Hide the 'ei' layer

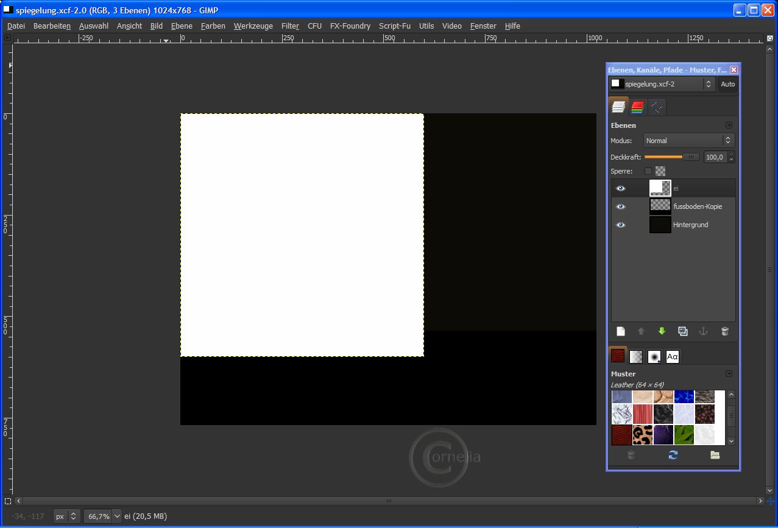point(621,188)
